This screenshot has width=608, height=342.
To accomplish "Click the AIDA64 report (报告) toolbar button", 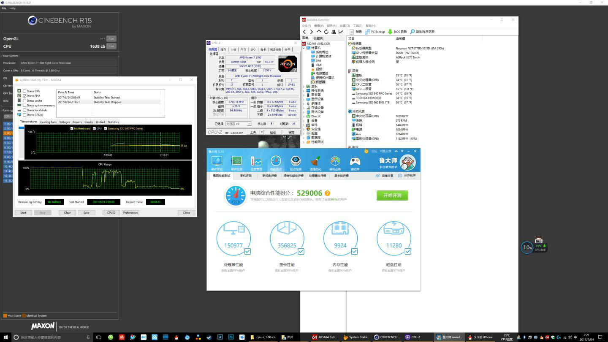I will click(356, 32).
